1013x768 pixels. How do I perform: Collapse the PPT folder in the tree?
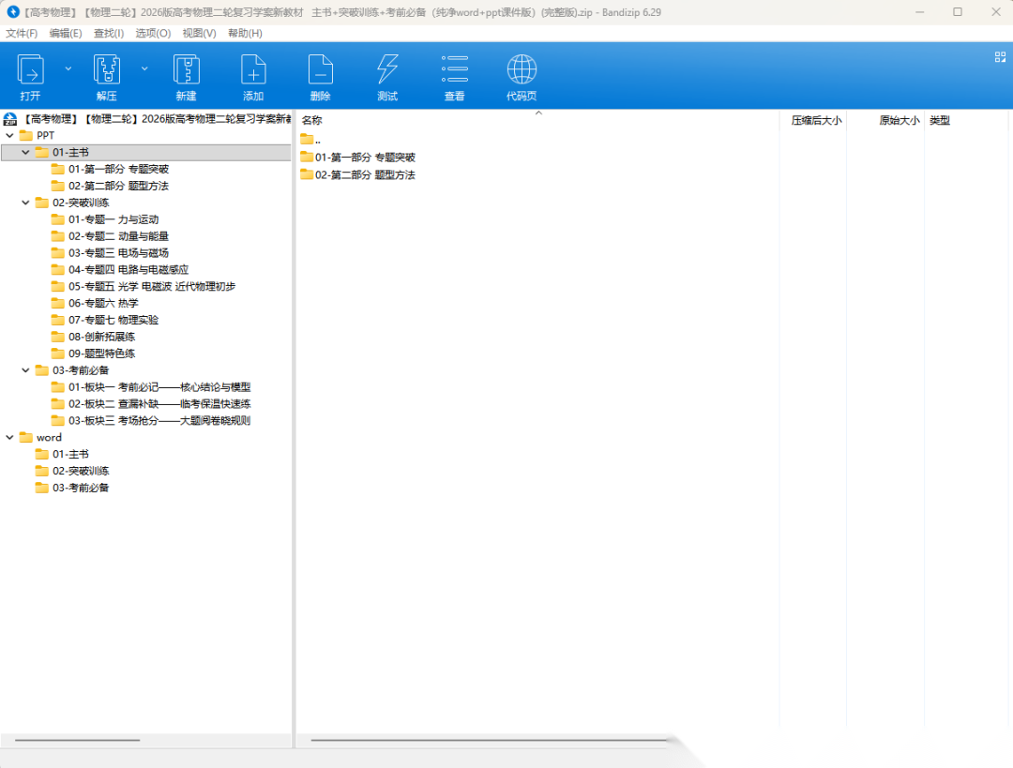click(x=9, y=136)
